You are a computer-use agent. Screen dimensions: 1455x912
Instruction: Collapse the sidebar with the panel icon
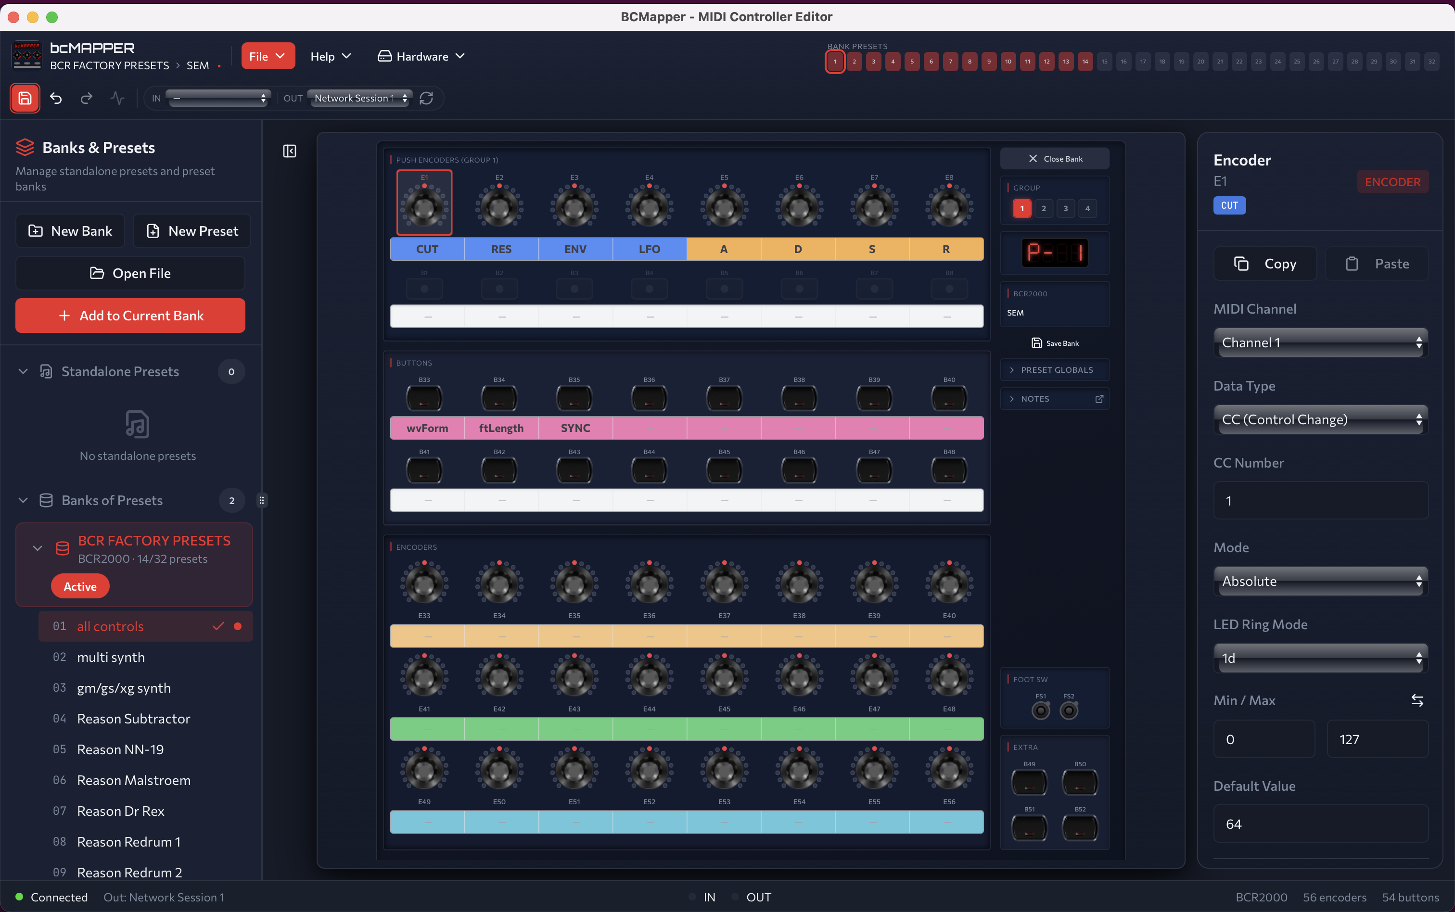289,151
